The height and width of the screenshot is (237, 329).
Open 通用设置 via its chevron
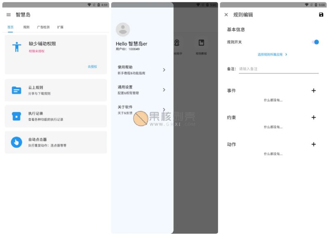click(164, 91)
